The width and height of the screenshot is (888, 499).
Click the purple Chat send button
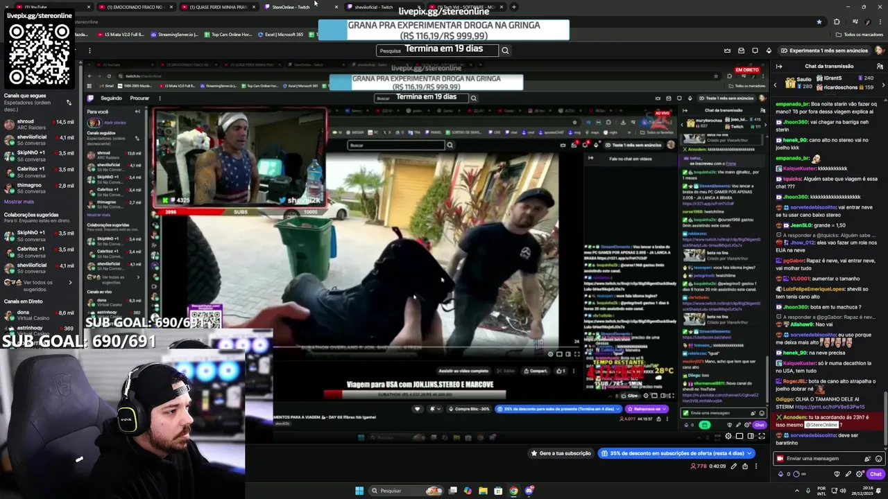point(876,474)
